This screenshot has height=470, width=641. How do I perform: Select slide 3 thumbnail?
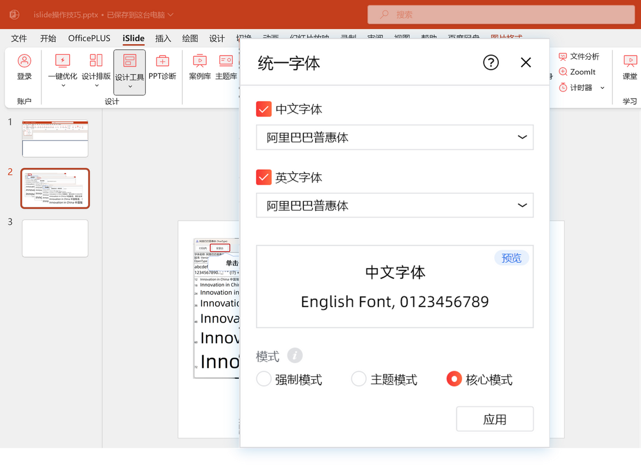[55, 238]
